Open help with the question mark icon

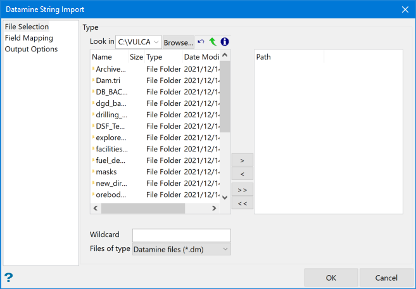9,277
